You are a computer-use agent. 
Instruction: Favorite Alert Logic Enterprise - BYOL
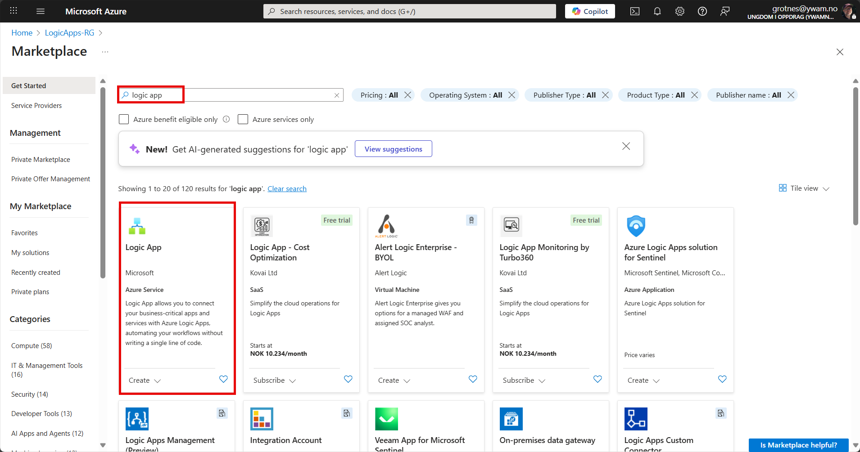click(473, 379)
